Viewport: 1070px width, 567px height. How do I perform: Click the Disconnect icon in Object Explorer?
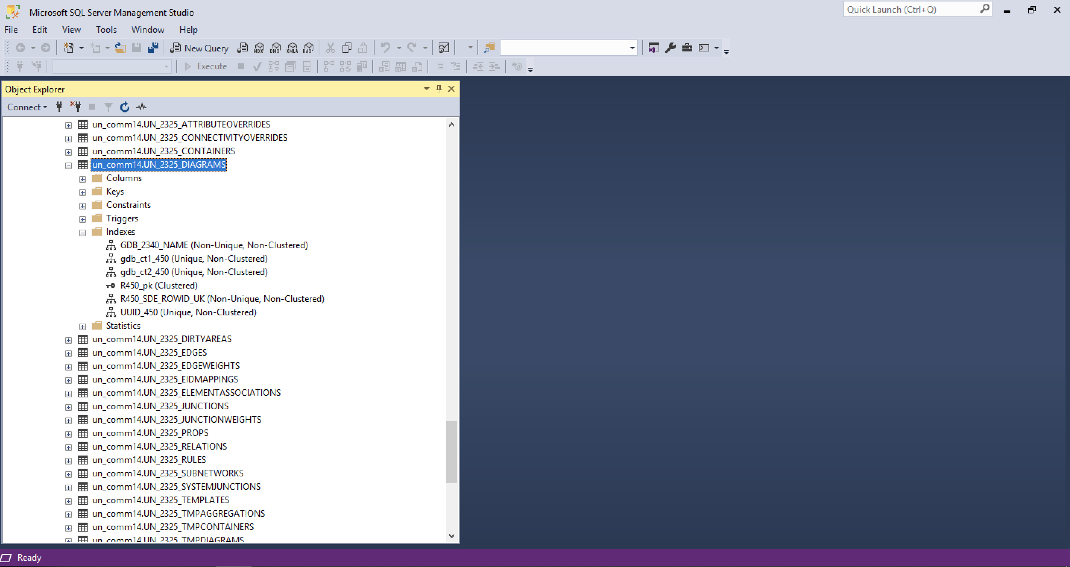[x=76, y=107]
